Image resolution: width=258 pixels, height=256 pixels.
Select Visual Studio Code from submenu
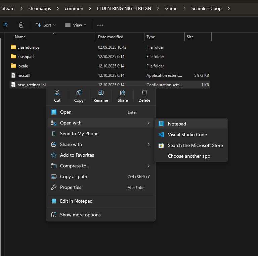(x=187, y=135)
